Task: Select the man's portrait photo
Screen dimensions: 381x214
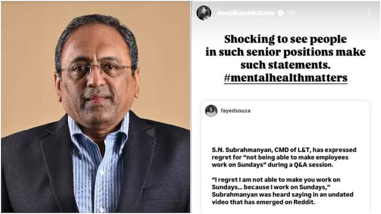Action: (96, 107)
